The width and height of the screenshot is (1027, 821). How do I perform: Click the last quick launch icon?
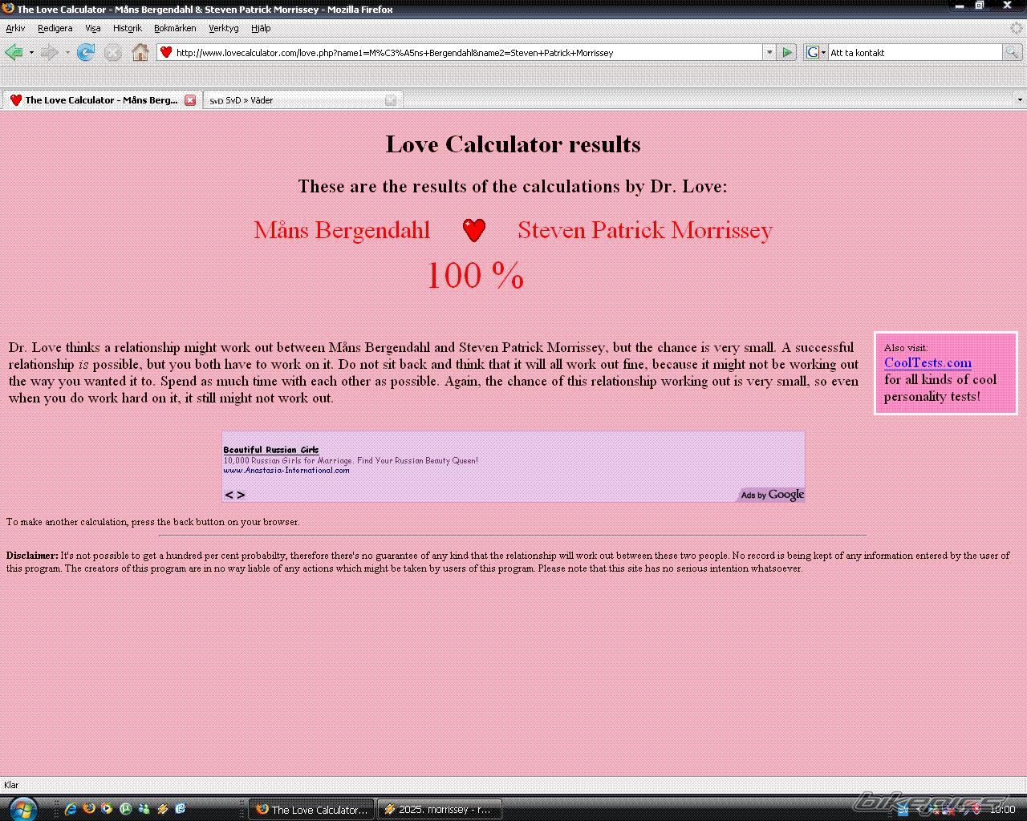pos(181,809)
